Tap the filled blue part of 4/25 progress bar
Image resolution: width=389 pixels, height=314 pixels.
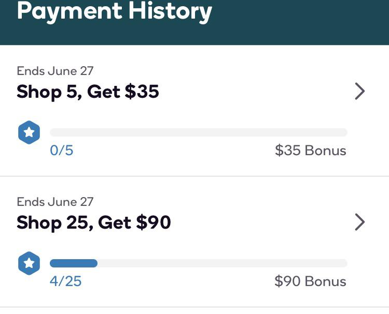click(74, 263)
